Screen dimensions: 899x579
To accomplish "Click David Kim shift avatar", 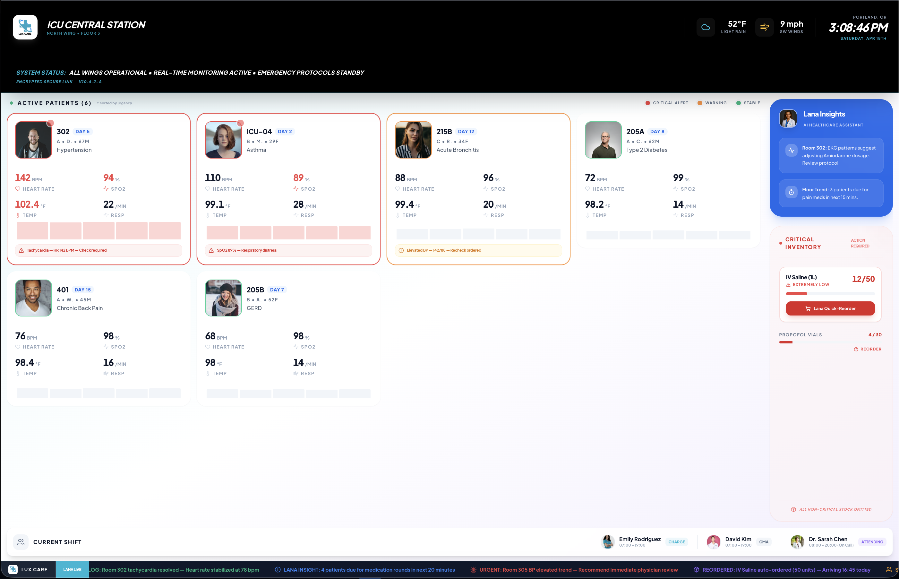I will click(x=713, y=542).
